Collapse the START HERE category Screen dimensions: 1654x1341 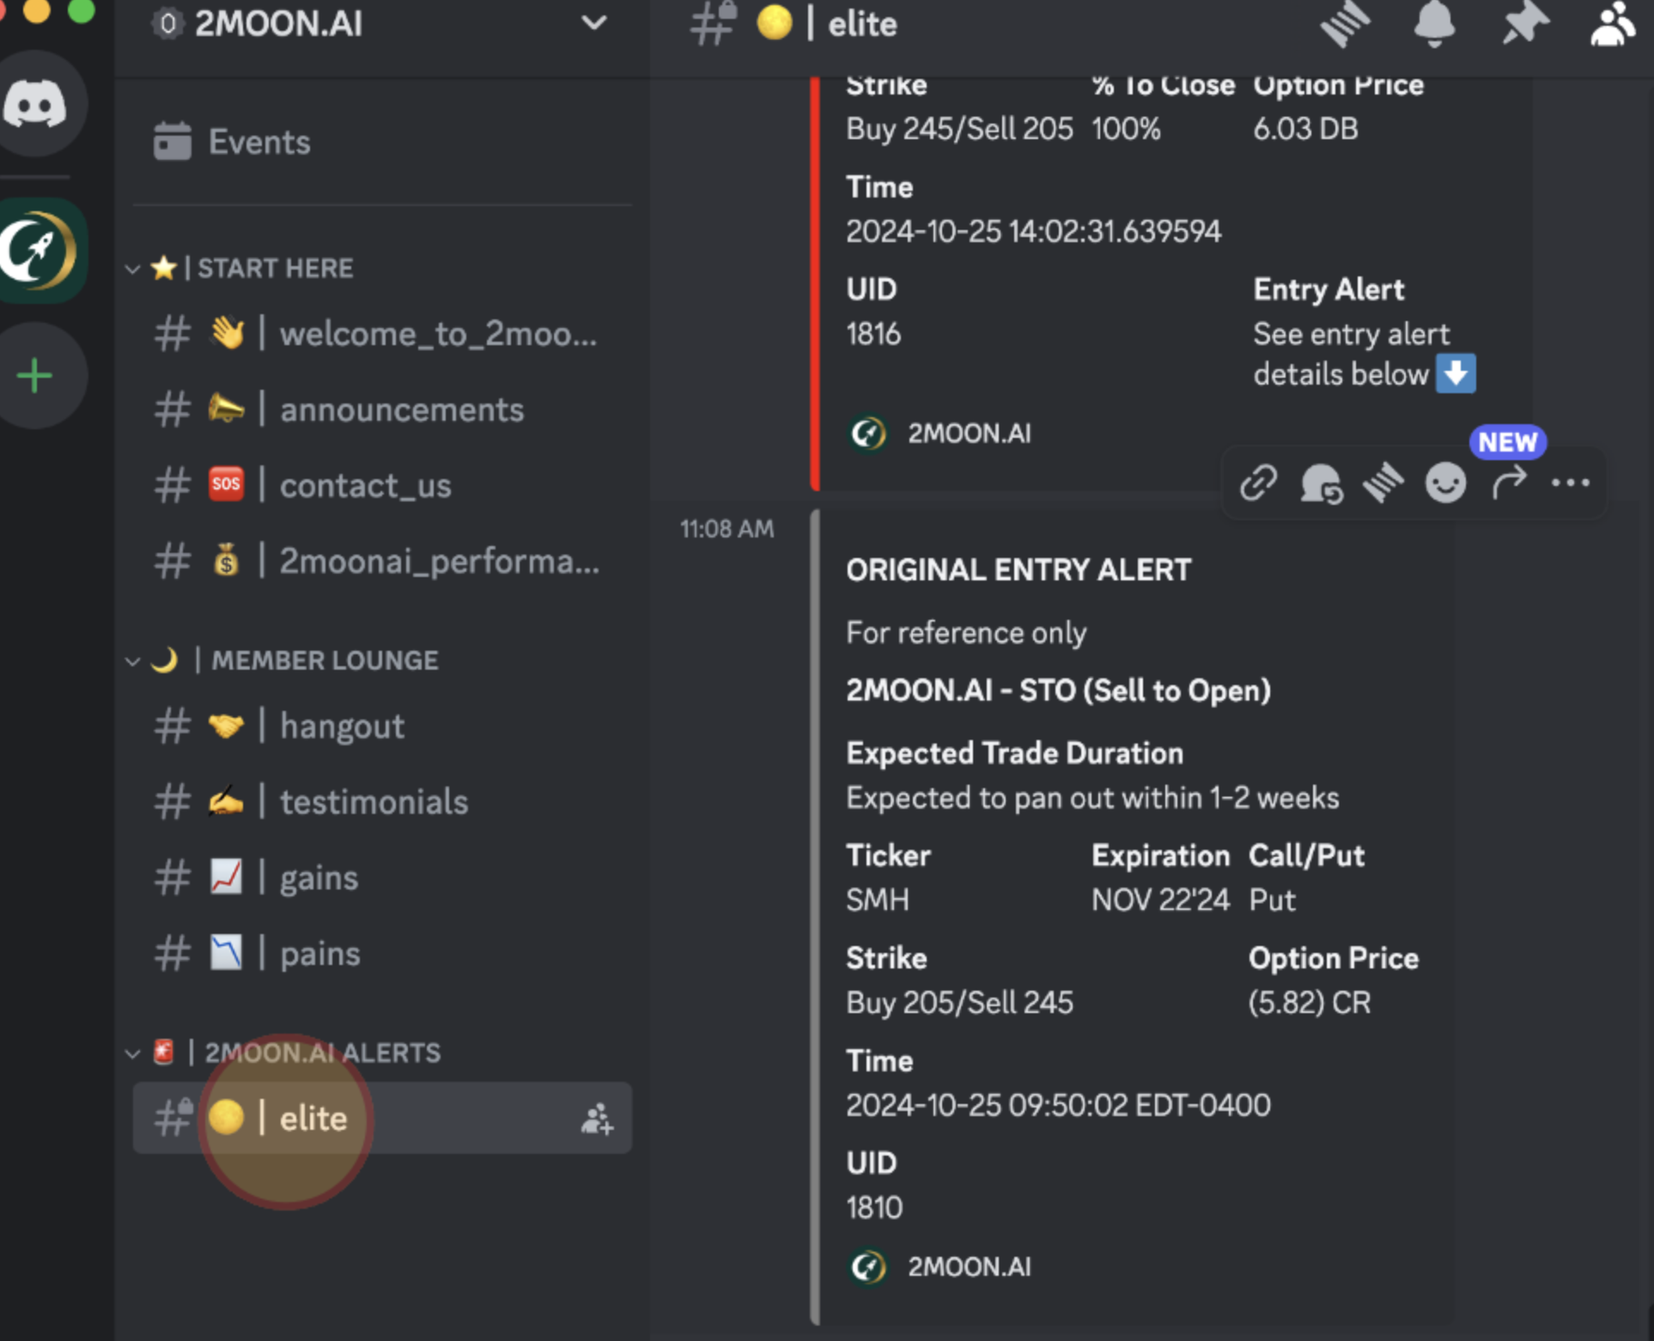[x=133, y=269]
